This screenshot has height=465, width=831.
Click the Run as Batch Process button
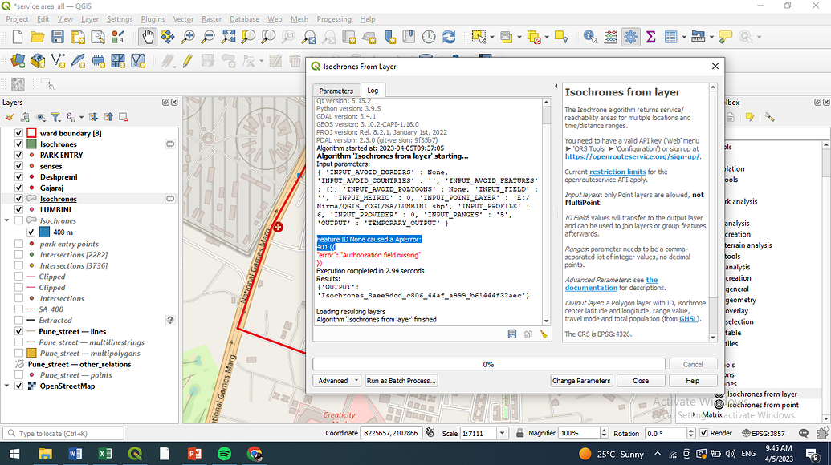click(x=401, y=380)
